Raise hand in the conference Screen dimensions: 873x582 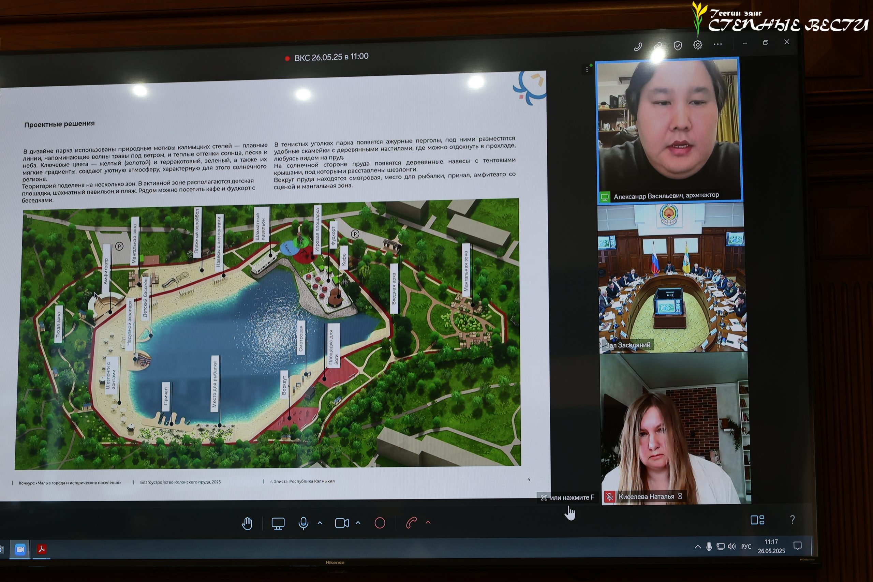247,523
